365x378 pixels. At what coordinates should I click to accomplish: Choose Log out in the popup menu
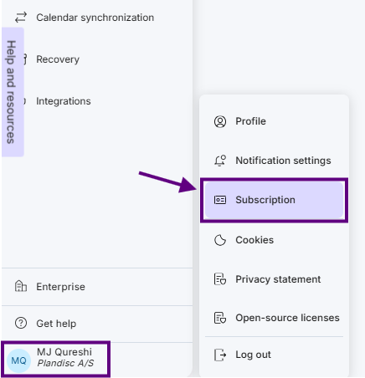(274, 355)
